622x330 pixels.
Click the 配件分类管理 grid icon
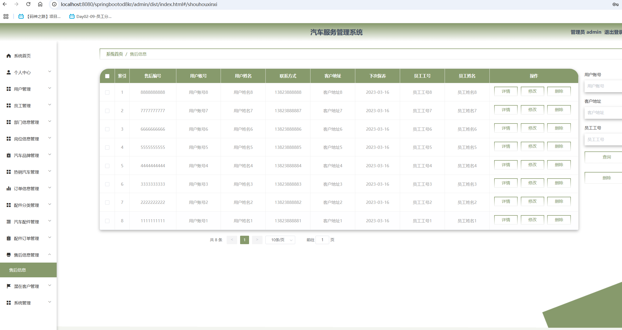click(9, 205)
